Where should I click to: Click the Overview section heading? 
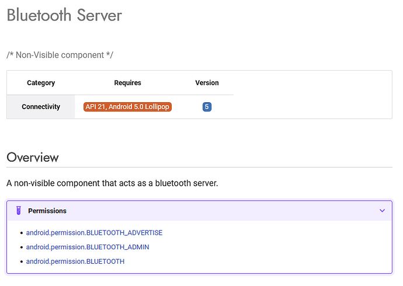(33, 157)
